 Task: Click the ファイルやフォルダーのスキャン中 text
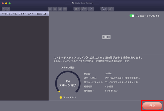122,82
